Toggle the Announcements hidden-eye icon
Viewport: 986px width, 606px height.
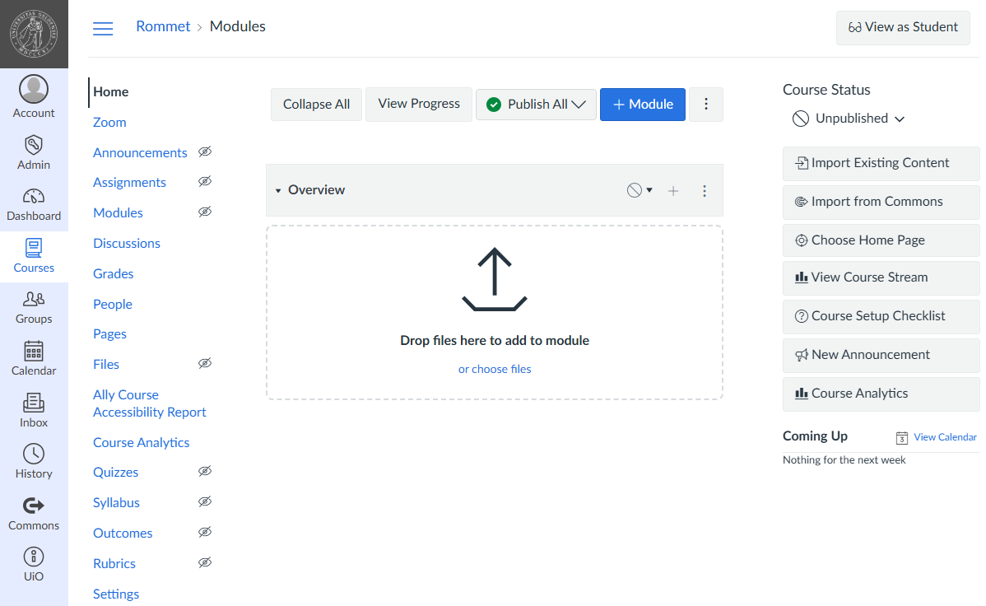pos(205,151)
